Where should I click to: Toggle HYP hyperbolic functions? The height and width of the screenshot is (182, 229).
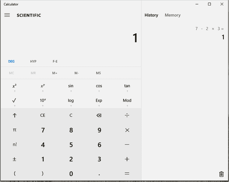[x=33, y=61]
